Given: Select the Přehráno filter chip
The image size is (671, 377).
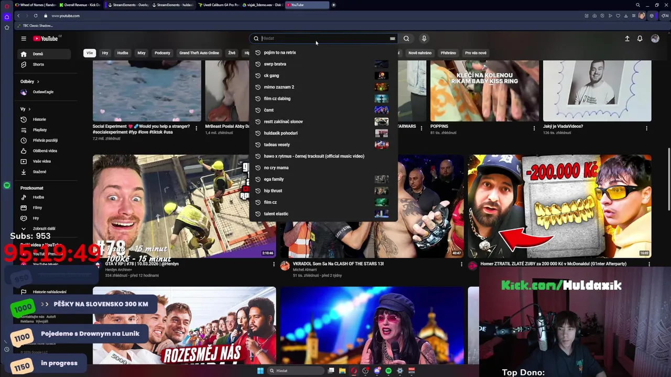Looking at the screenshot, I should (x=448, y=53).
